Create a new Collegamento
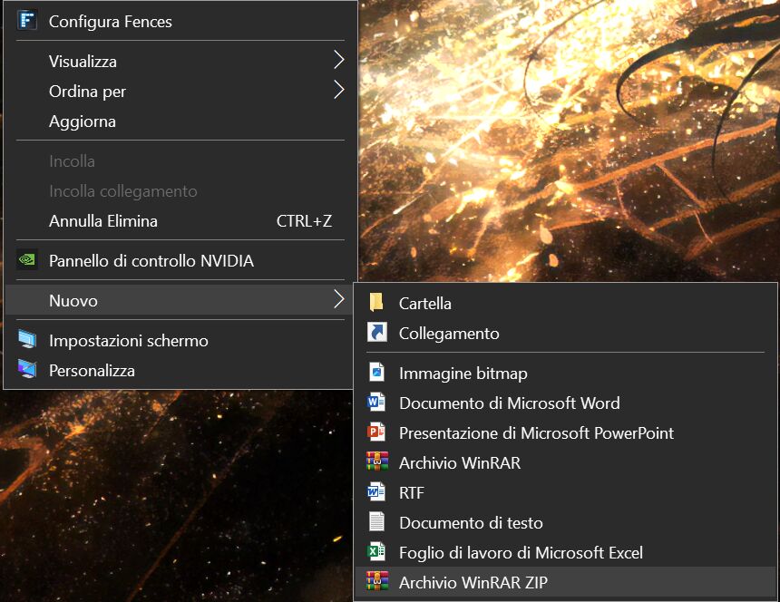Image resolution: width=780 pixels, height=602 pixels. coord(566,333)
